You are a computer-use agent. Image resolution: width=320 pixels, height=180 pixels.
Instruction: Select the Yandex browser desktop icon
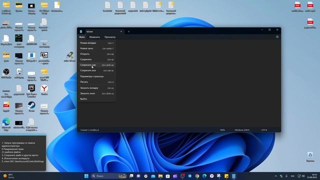pos(44,90)
